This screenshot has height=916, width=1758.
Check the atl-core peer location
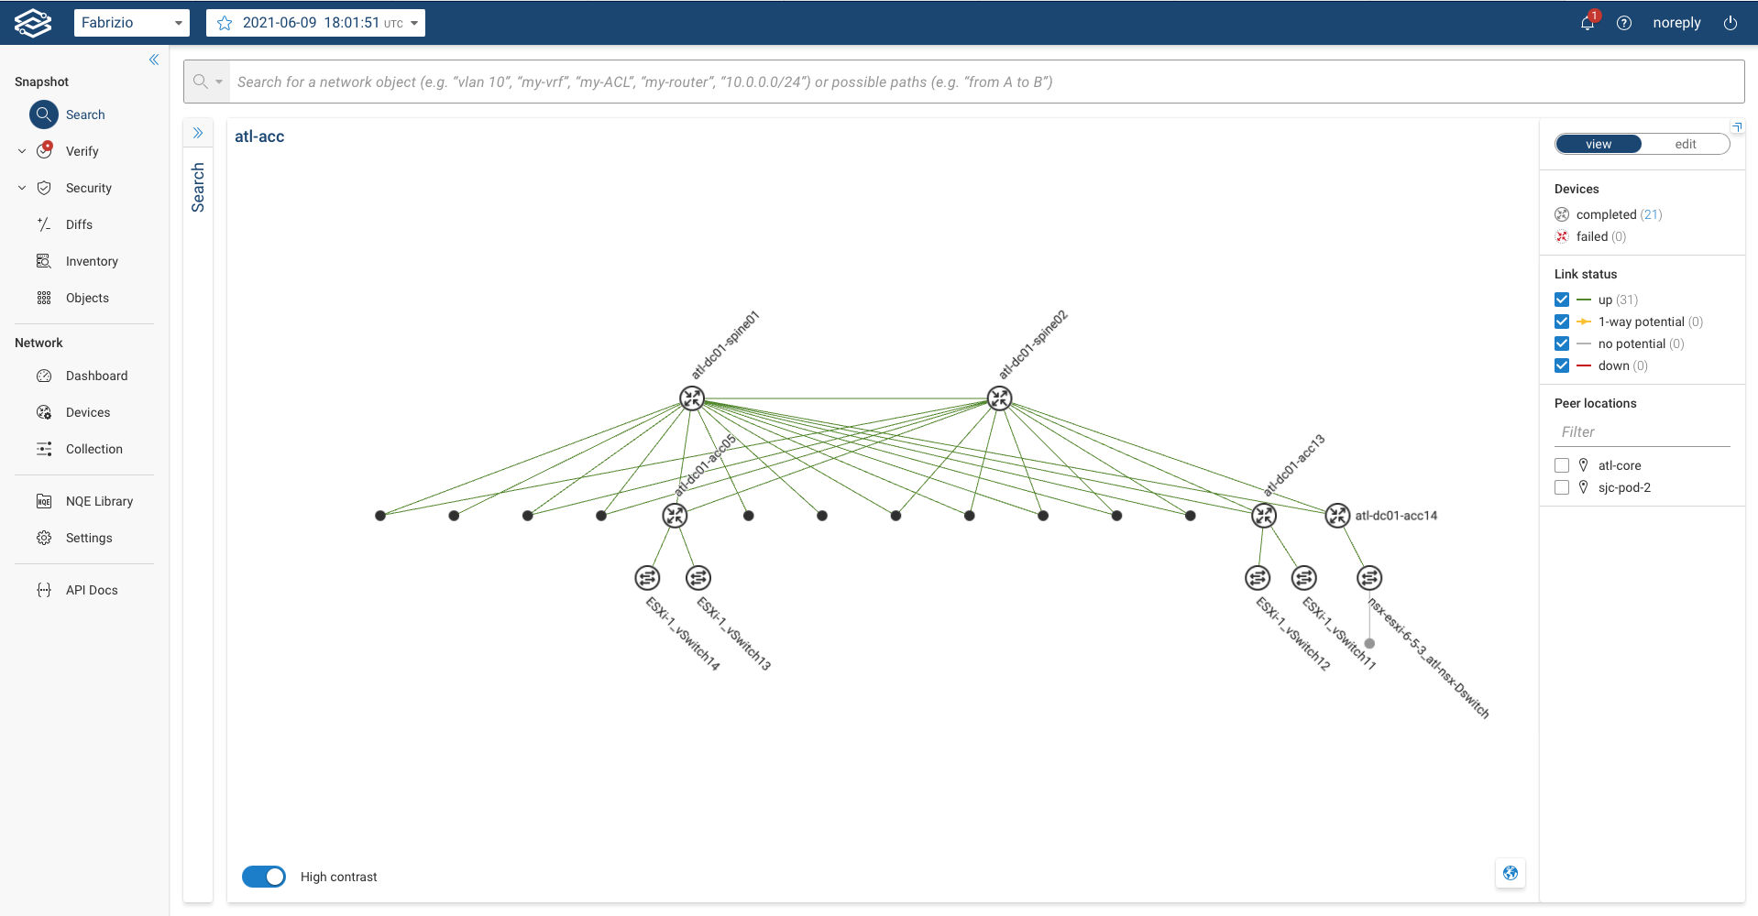[1562, 465]
